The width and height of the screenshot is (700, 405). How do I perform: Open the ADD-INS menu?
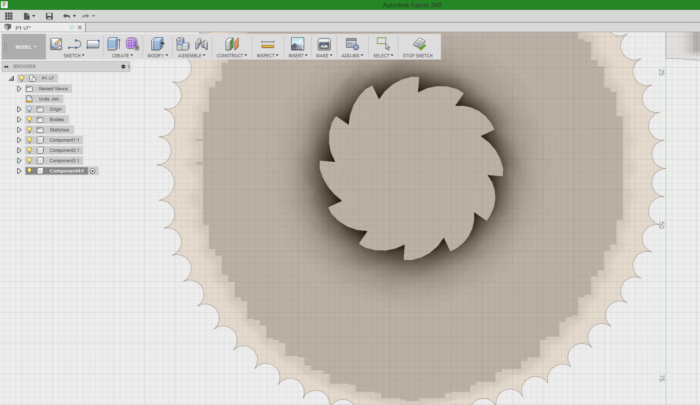(x=352, y=56)
